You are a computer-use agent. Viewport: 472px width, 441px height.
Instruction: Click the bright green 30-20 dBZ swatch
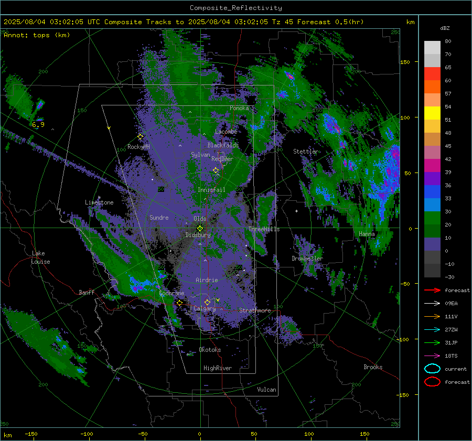pos(432,218)
